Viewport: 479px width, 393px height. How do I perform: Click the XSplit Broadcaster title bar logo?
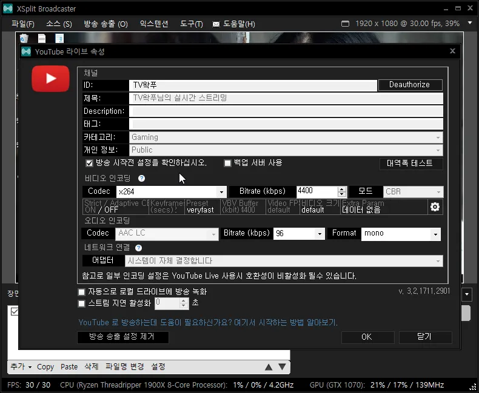(8, 8)
